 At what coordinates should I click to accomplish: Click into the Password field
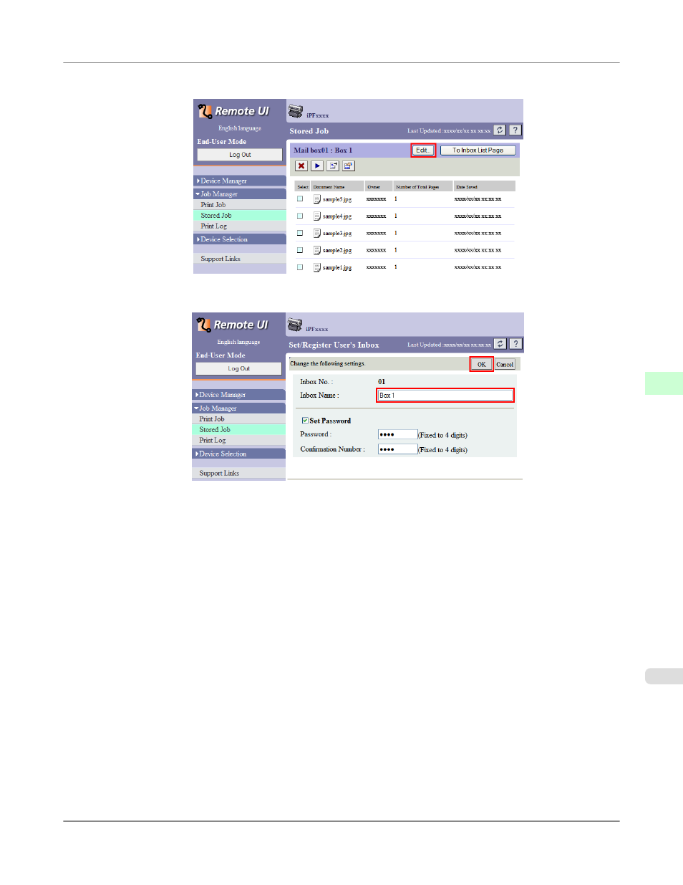pos(397,434)
